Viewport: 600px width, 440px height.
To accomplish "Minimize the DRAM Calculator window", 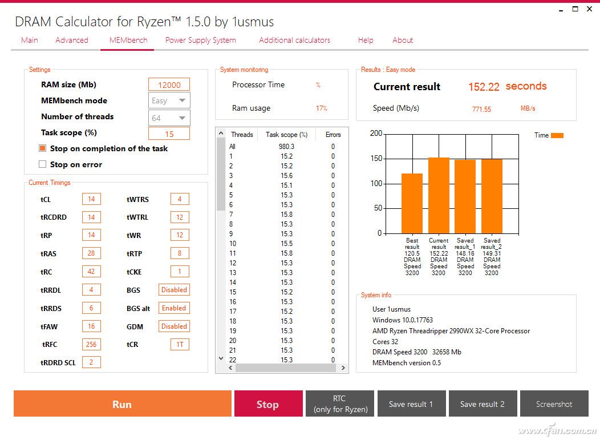I will (x=561, y=9).
